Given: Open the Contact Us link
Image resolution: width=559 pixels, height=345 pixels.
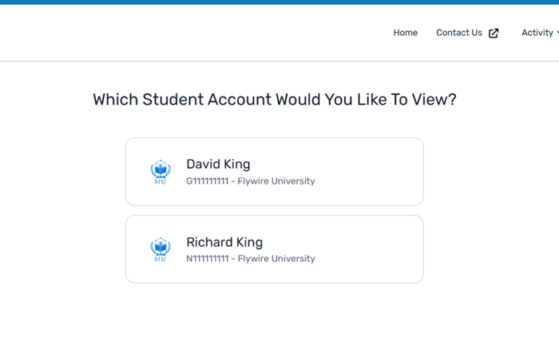Looking at the screenshot, I should pyautogui.click(x=459, y=33).
